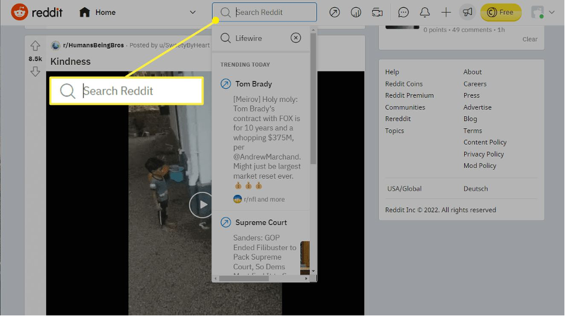This screenshot has height=316, width=565.
Task: Open the notifications bell
Action: pos(425,13)
